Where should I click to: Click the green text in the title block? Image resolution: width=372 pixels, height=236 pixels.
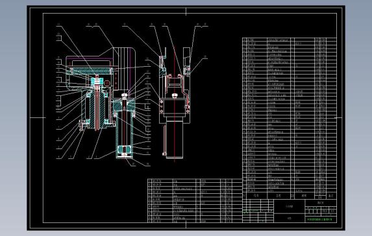(319, 220)
